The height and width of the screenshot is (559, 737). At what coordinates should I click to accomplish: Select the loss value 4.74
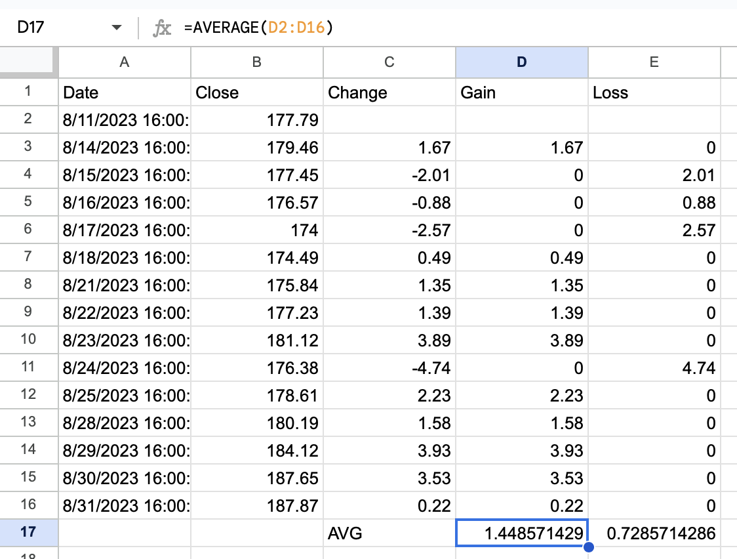coord(654,367)
